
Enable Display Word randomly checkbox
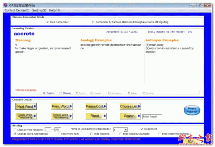pos(15,130)
